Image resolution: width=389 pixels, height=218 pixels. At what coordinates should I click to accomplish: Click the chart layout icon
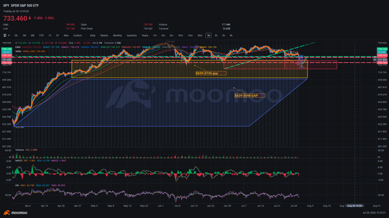tap(5, 36)
